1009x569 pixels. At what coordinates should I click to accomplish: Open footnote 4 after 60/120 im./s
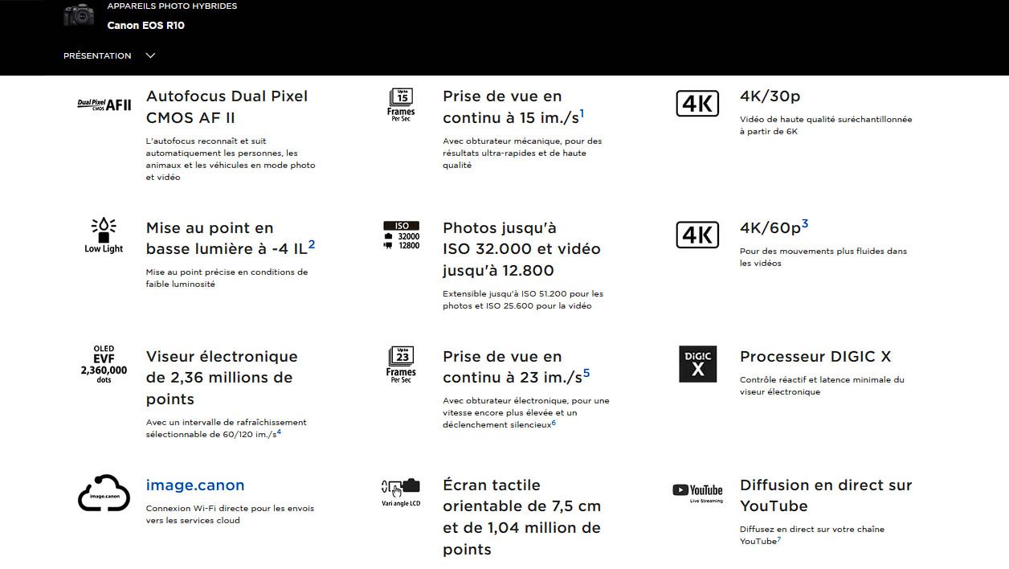tap(279, 432)
